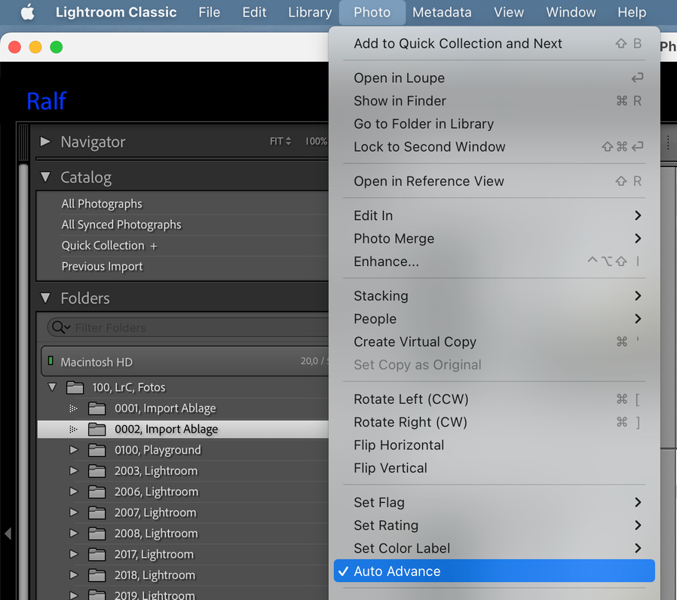This screenshot has width=677, height=600.
Task: Select Previous Import in Catalog
Action: pyautogui.click(x=102, y=266)
